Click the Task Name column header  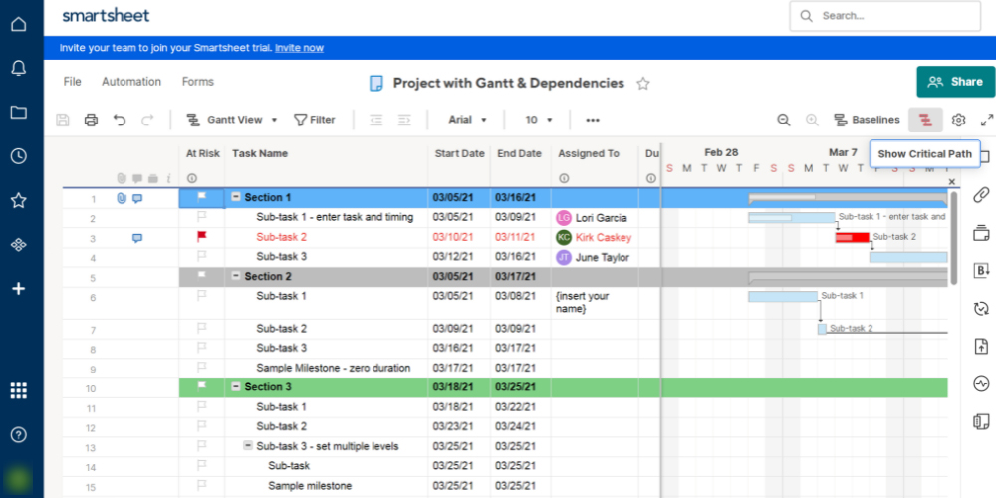point(260,153)
